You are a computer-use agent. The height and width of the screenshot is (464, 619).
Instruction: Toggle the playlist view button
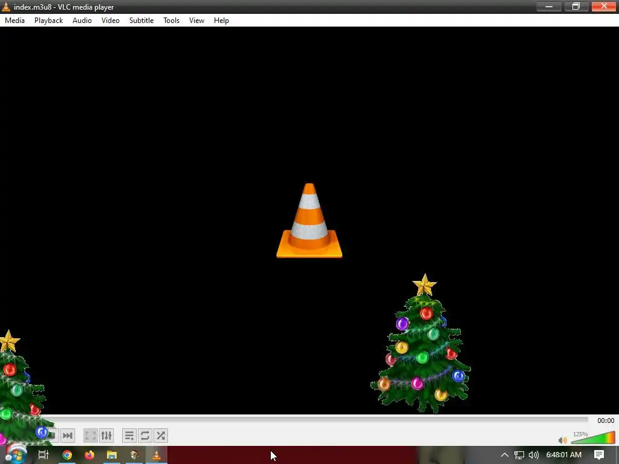[129, 436]
